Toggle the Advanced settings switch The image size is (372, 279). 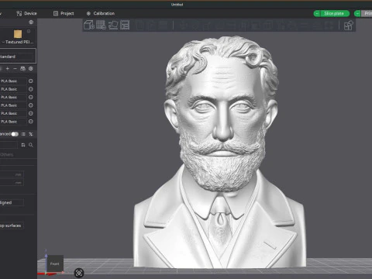tap(15, 134)
